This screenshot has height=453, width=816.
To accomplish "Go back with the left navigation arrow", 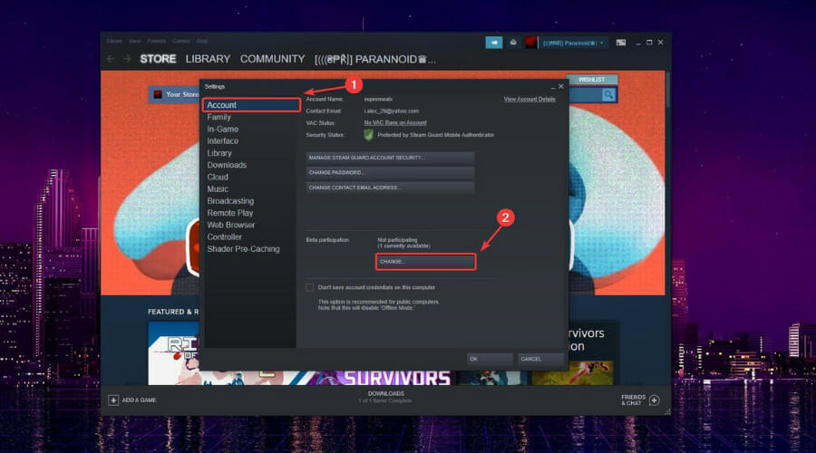I will point(111,59).
